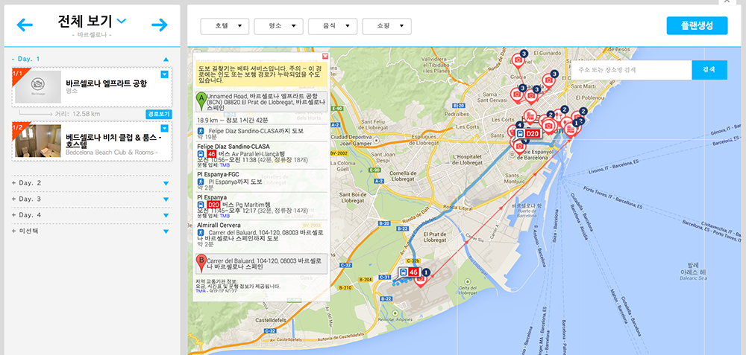This screenshot has height=355, width=746.
Task: Click the 46 bus label on the map
Action: [x=409, y=272]
